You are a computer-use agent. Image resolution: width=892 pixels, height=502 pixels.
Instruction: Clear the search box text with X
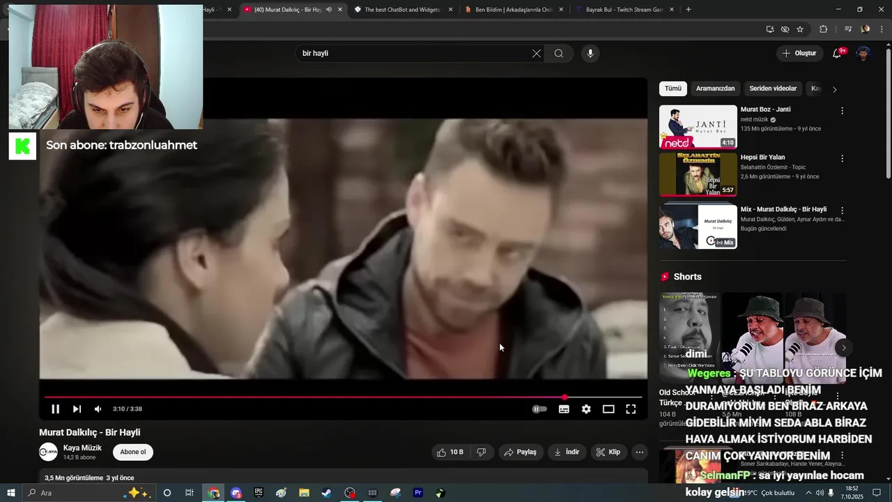537,54
